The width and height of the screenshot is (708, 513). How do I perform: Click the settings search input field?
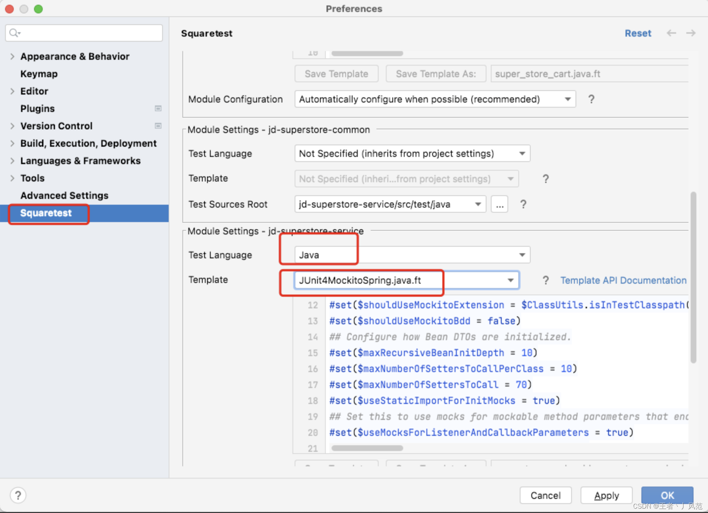coord(84,33)
